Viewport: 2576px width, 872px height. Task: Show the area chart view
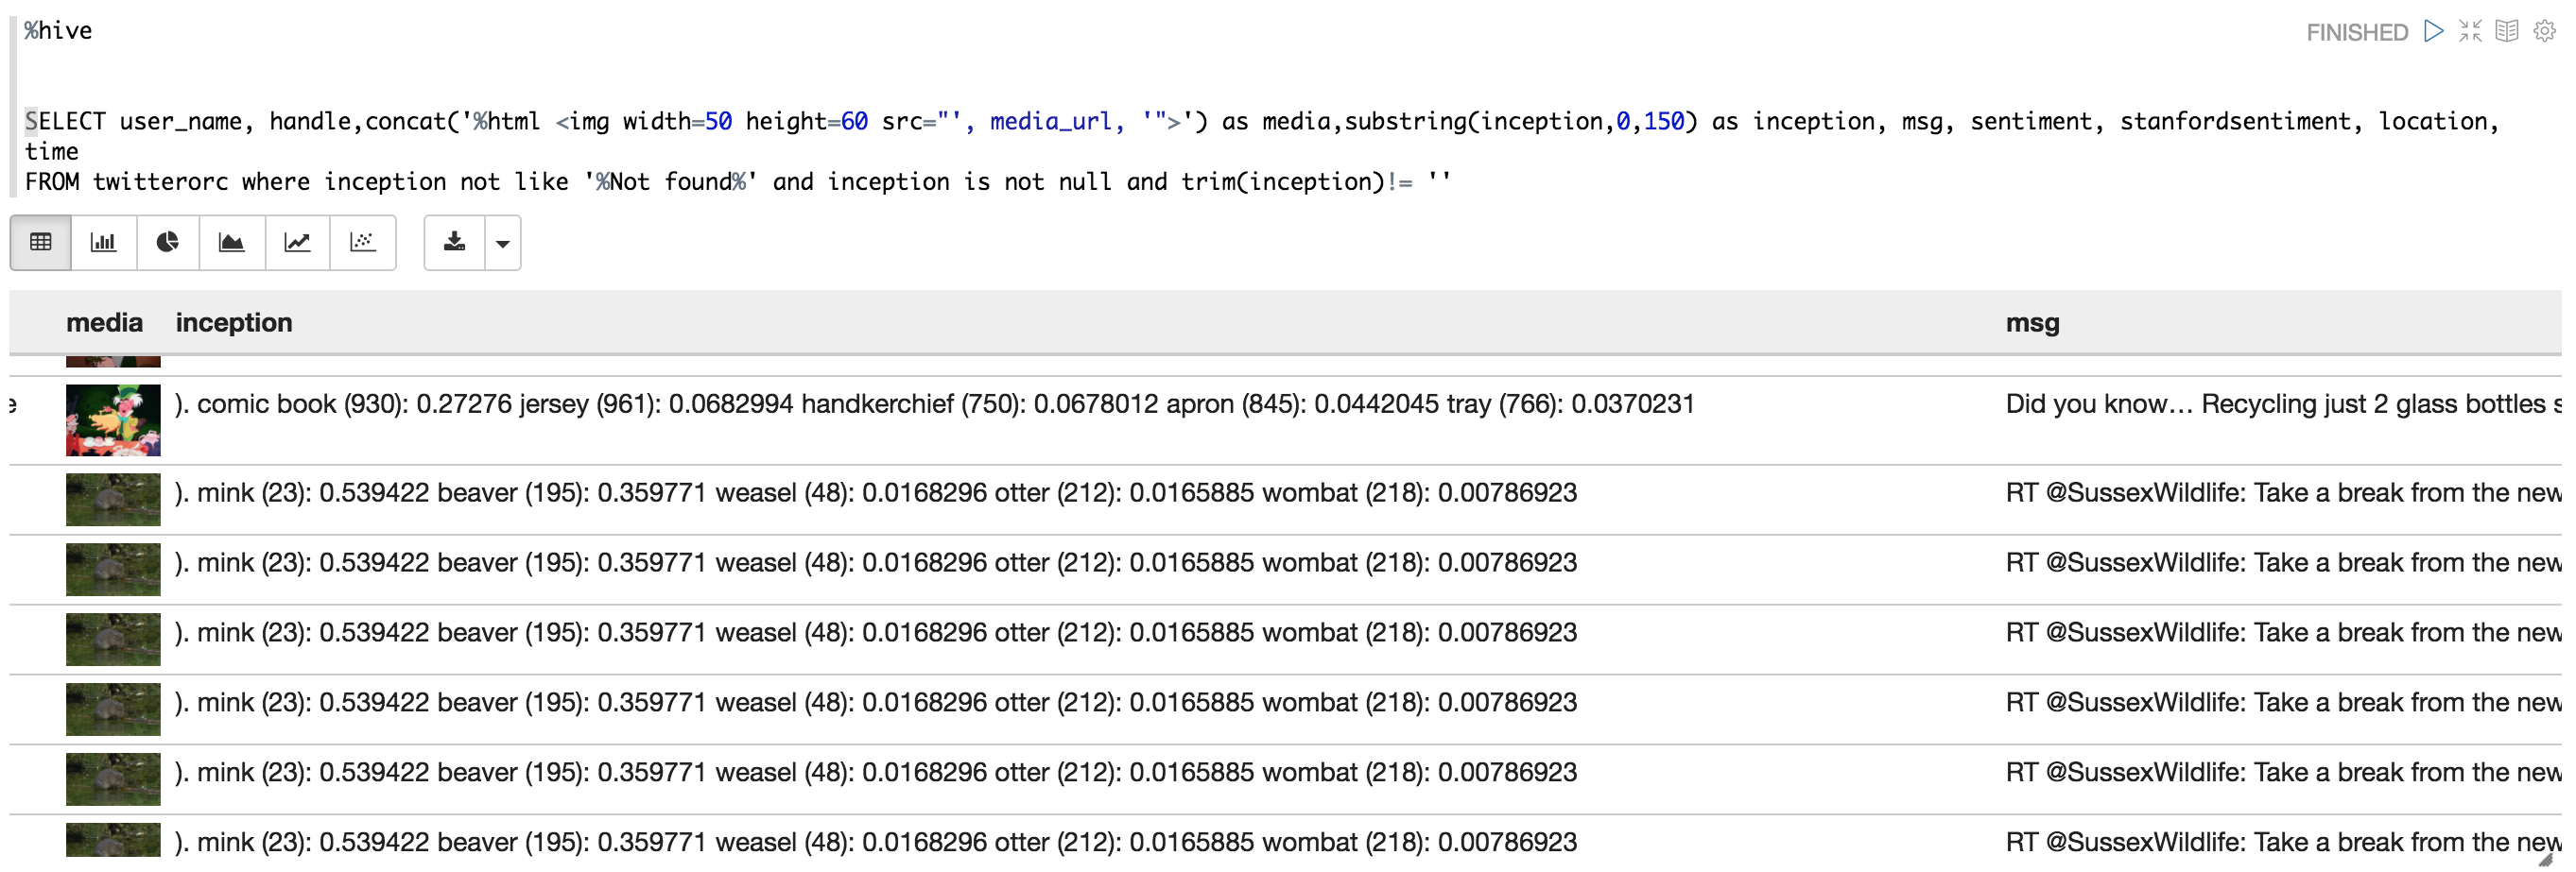pos(231,242)
